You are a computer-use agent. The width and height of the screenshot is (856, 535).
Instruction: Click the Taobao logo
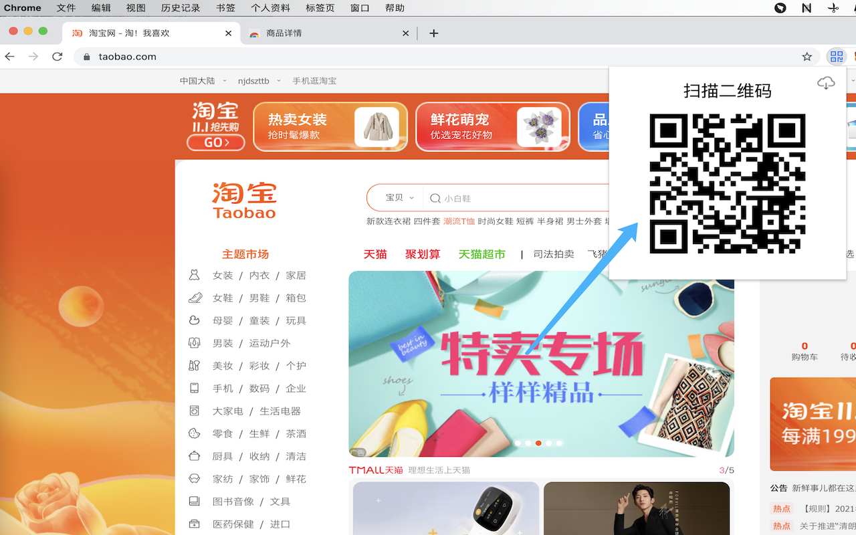[244, 201]
